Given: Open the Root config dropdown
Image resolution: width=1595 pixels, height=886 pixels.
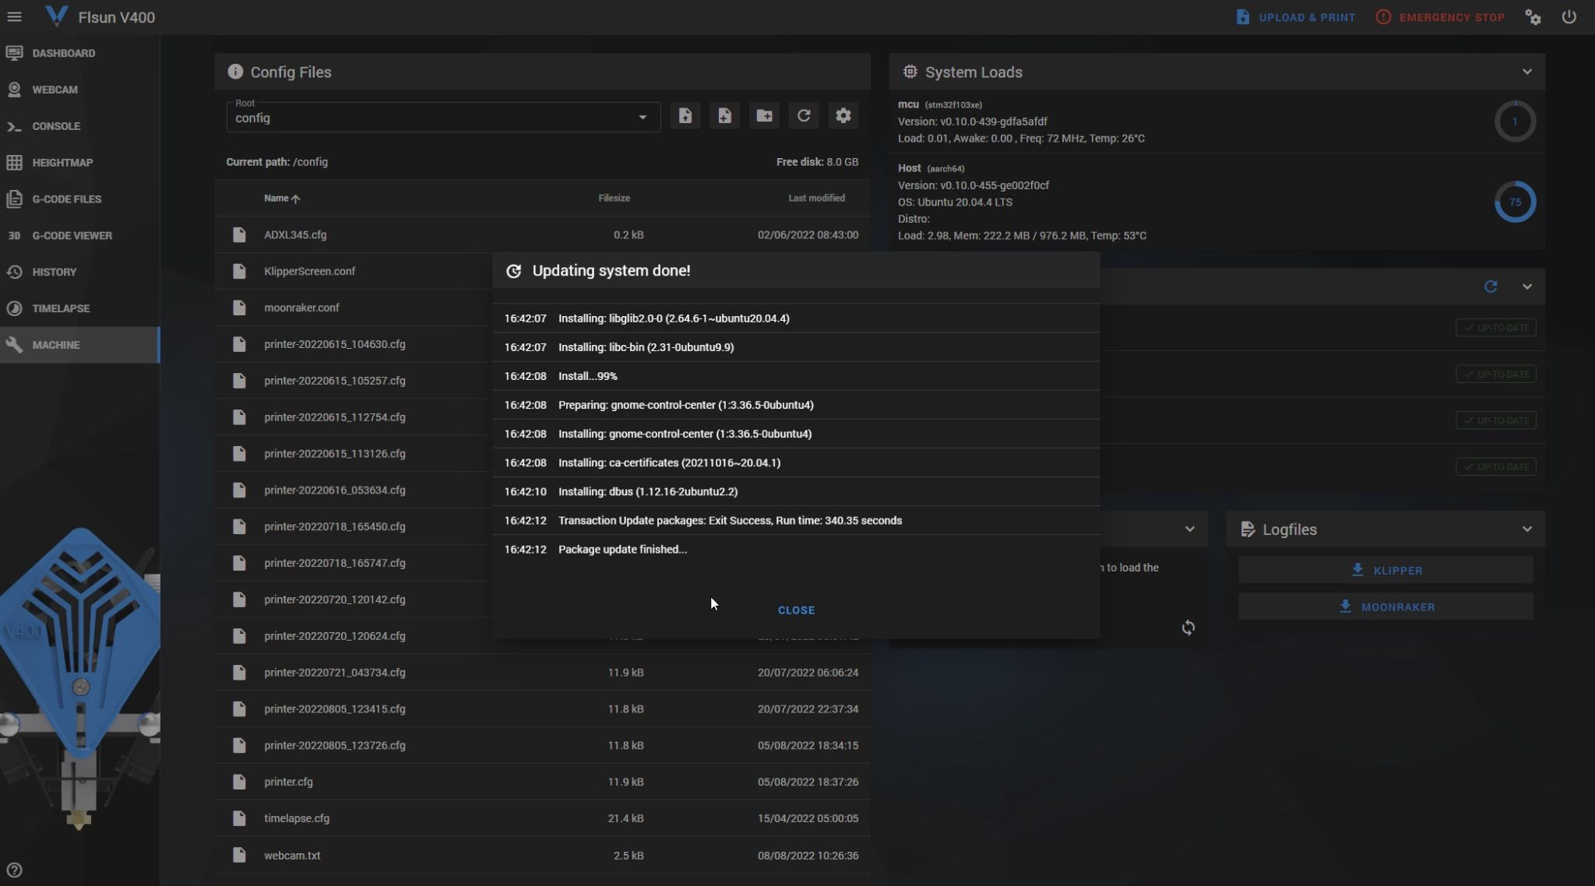Looking at the screenshot, I should (x=442, y=118).
